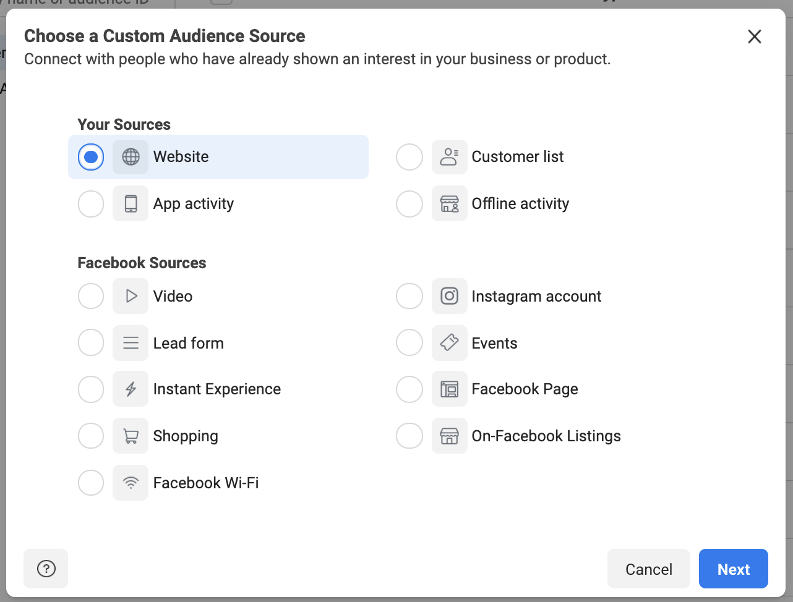Image resolution: width=793 pixels, height=602 pixels.
Task: Click the person-list icon for Customer list
Action: pos(450,157)
